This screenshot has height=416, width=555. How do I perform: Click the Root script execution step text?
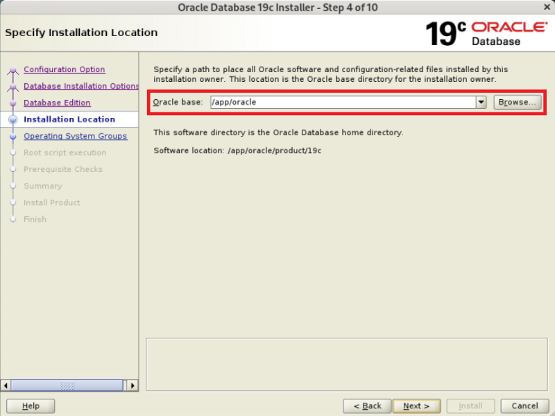pyautogui.click(x=65, y=153)
